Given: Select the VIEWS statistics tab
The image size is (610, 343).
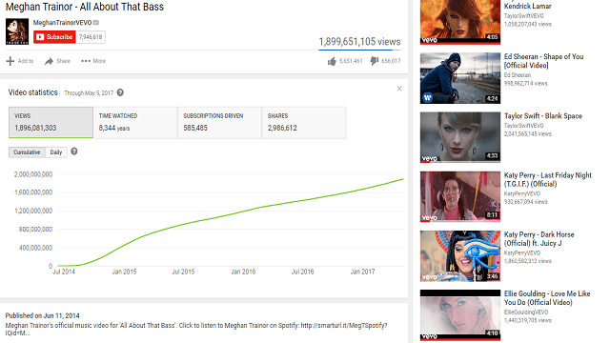Looking at the screenshot, I should pyautogui.click(x=51, y=123).
